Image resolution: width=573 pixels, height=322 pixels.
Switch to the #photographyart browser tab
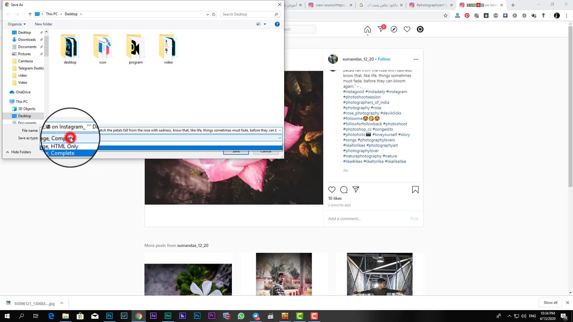click(x=430, y=5)
